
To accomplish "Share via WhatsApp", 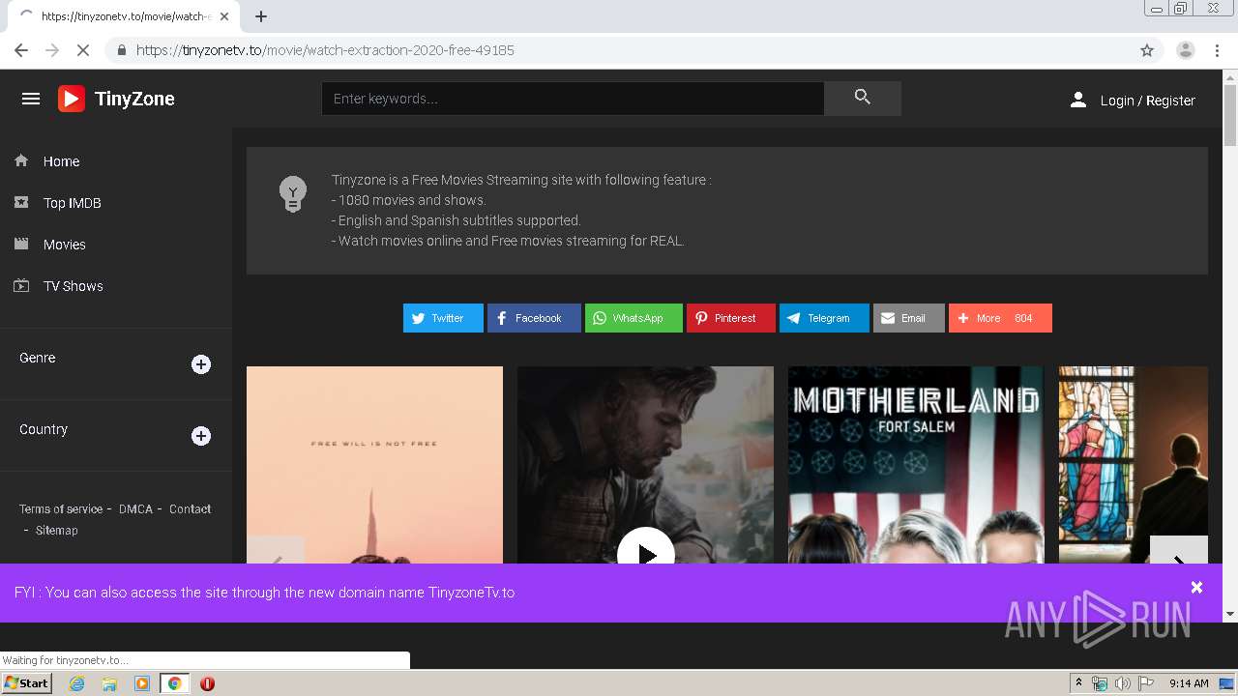I will 634,318.
